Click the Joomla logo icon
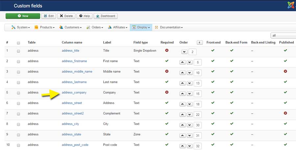Image resolution: width=296 pixels, height=150 pixels. click(x=291, y=5)
